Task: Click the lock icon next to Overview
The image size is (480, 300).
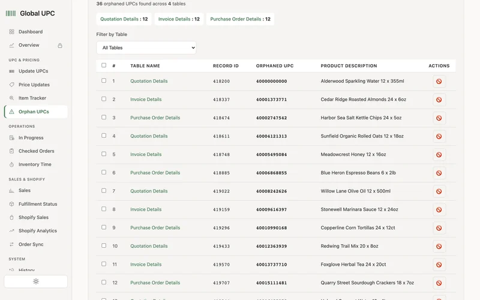Action: click(60, 46)
